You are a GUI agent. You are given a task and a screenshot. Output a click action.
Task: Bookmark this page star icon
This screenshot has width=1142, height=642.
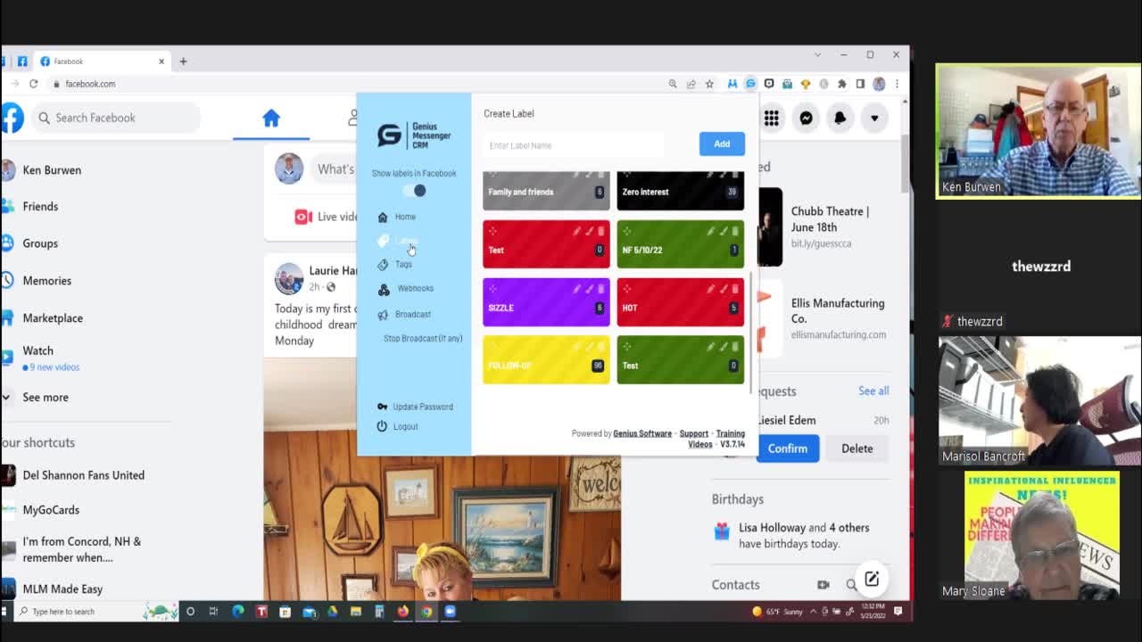coord(709,84)
